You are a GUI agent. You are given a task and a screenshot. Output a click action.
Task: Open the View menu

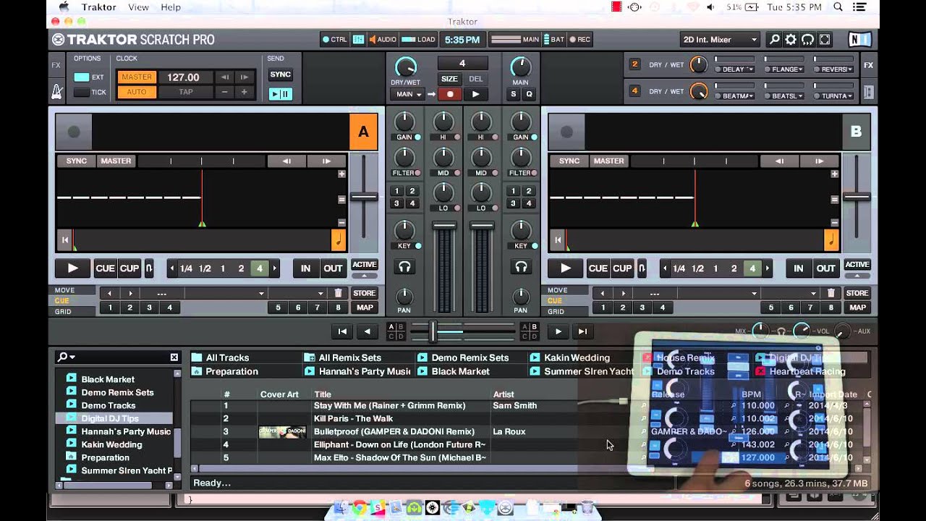click(138, 7)
